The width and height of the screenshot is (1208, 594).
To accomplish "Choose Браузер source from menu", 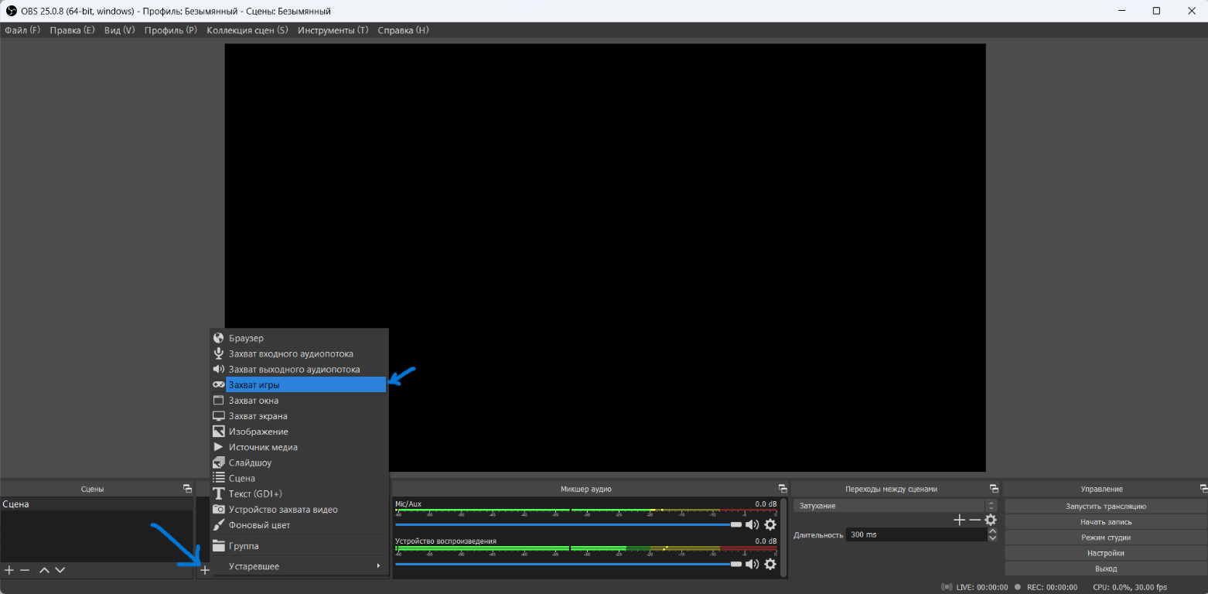I will pyautogui.click(x=298, y=338).
